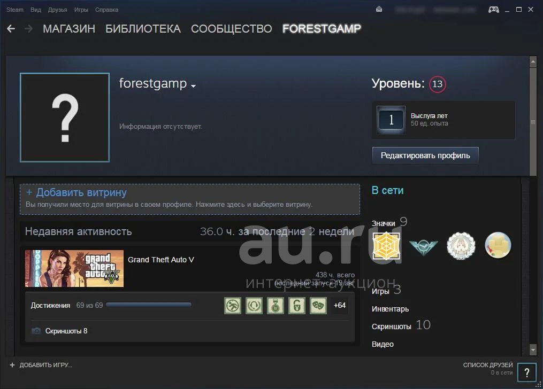Open the Видео link
The height and width of the screenshot is (389, 543).
coord(383,344)
